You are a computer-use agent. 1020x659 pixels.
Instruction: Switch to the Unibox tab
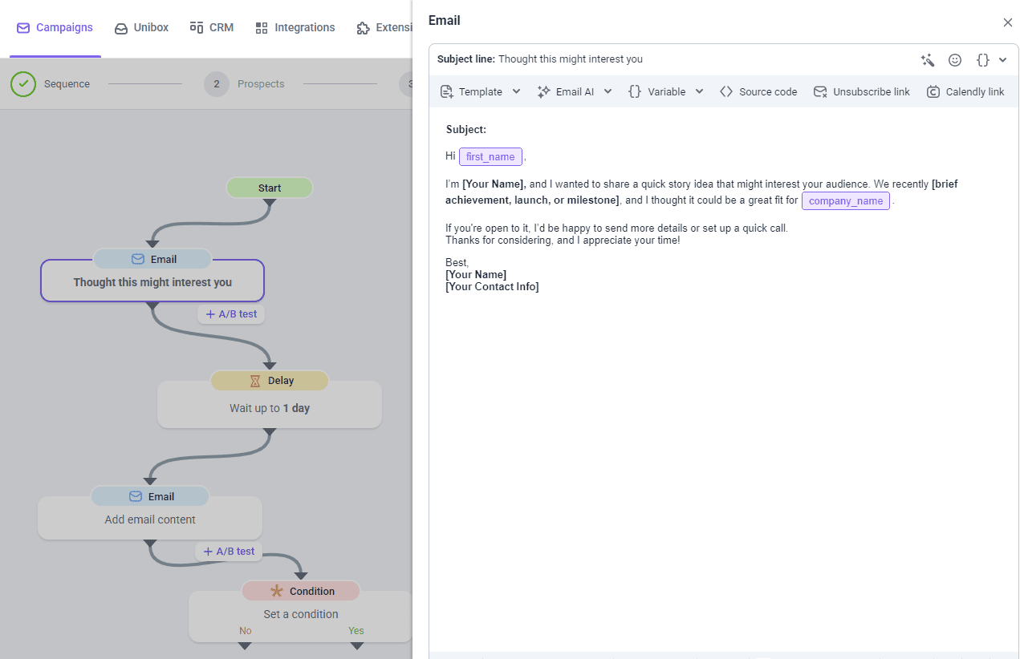pyautogui.click(x=141, y=28)
